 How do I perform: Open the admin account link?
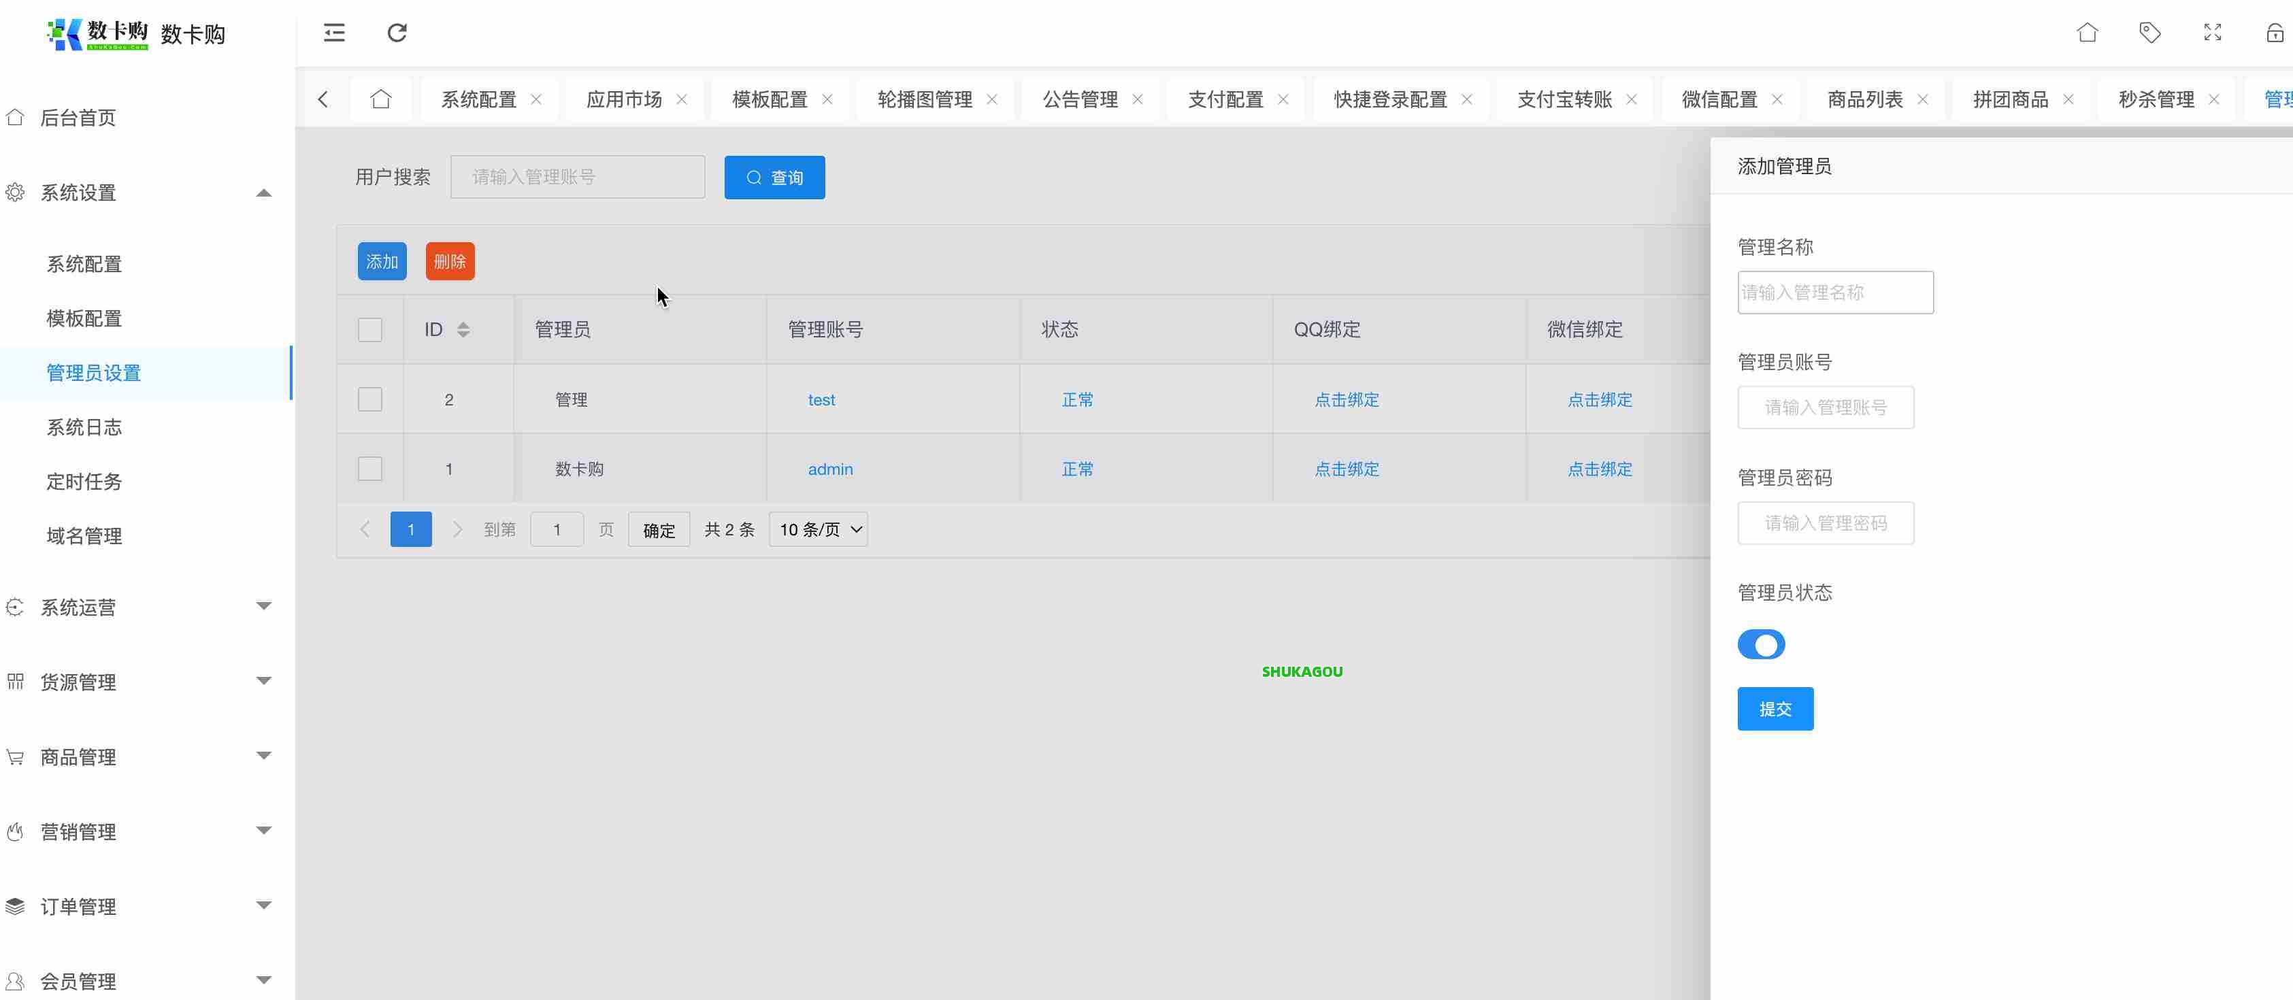click(x=829, y=469)
